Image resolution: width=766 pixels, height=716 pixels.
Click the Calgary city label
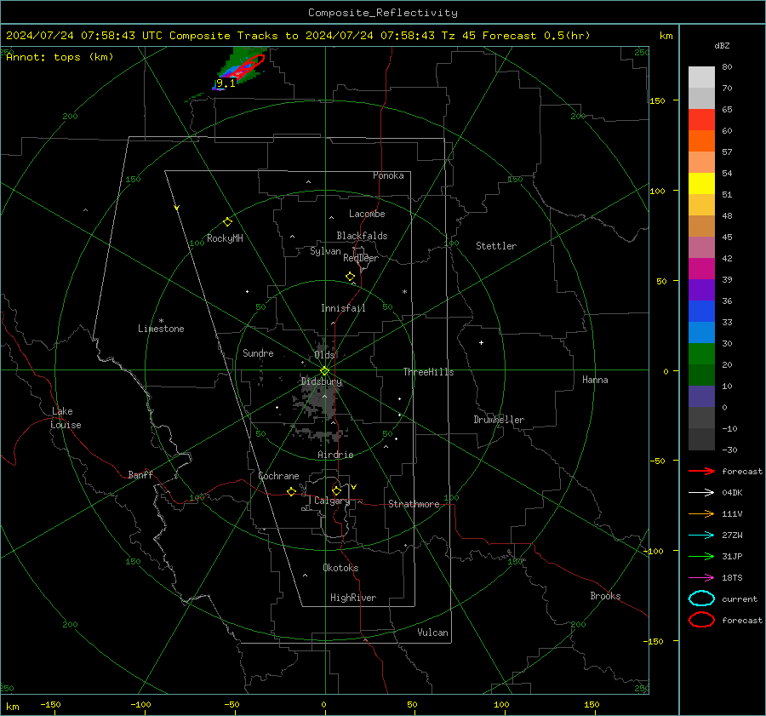[332, 501]
